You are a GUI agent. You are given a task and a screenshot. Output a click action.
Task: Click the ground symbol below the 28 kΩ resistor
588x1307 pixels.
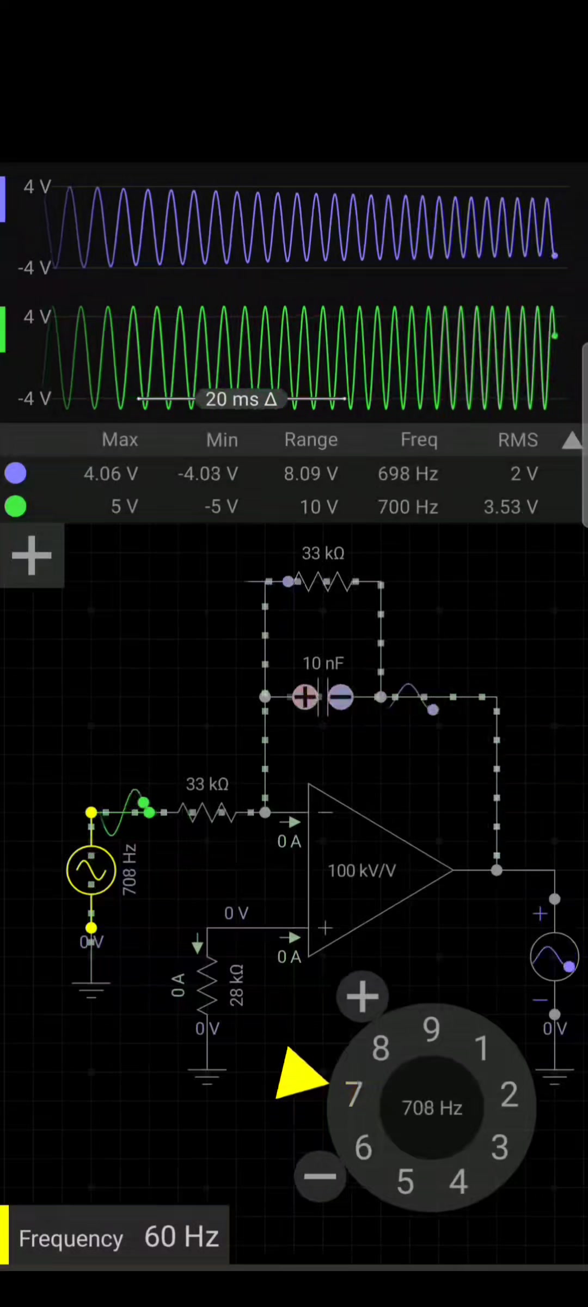(x=207, y=1077)
